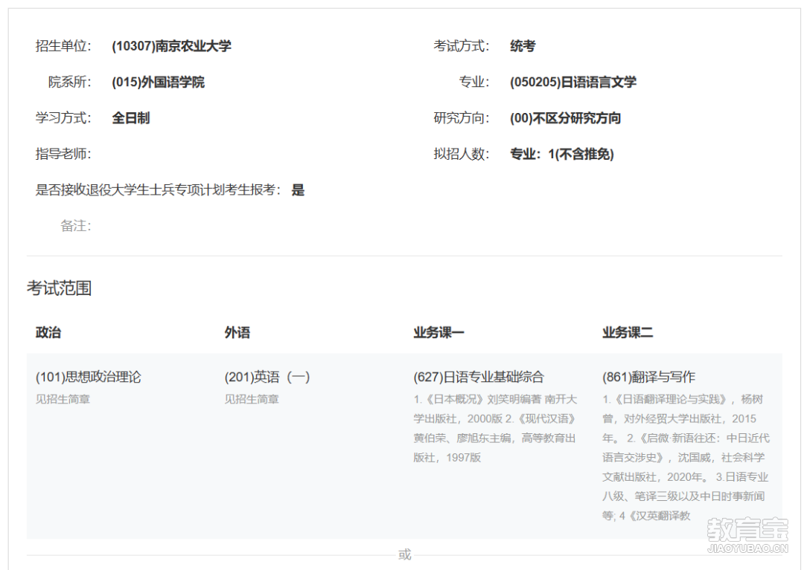
Task: Select the (015)外国语学院 value
Action: pos(158,82)
